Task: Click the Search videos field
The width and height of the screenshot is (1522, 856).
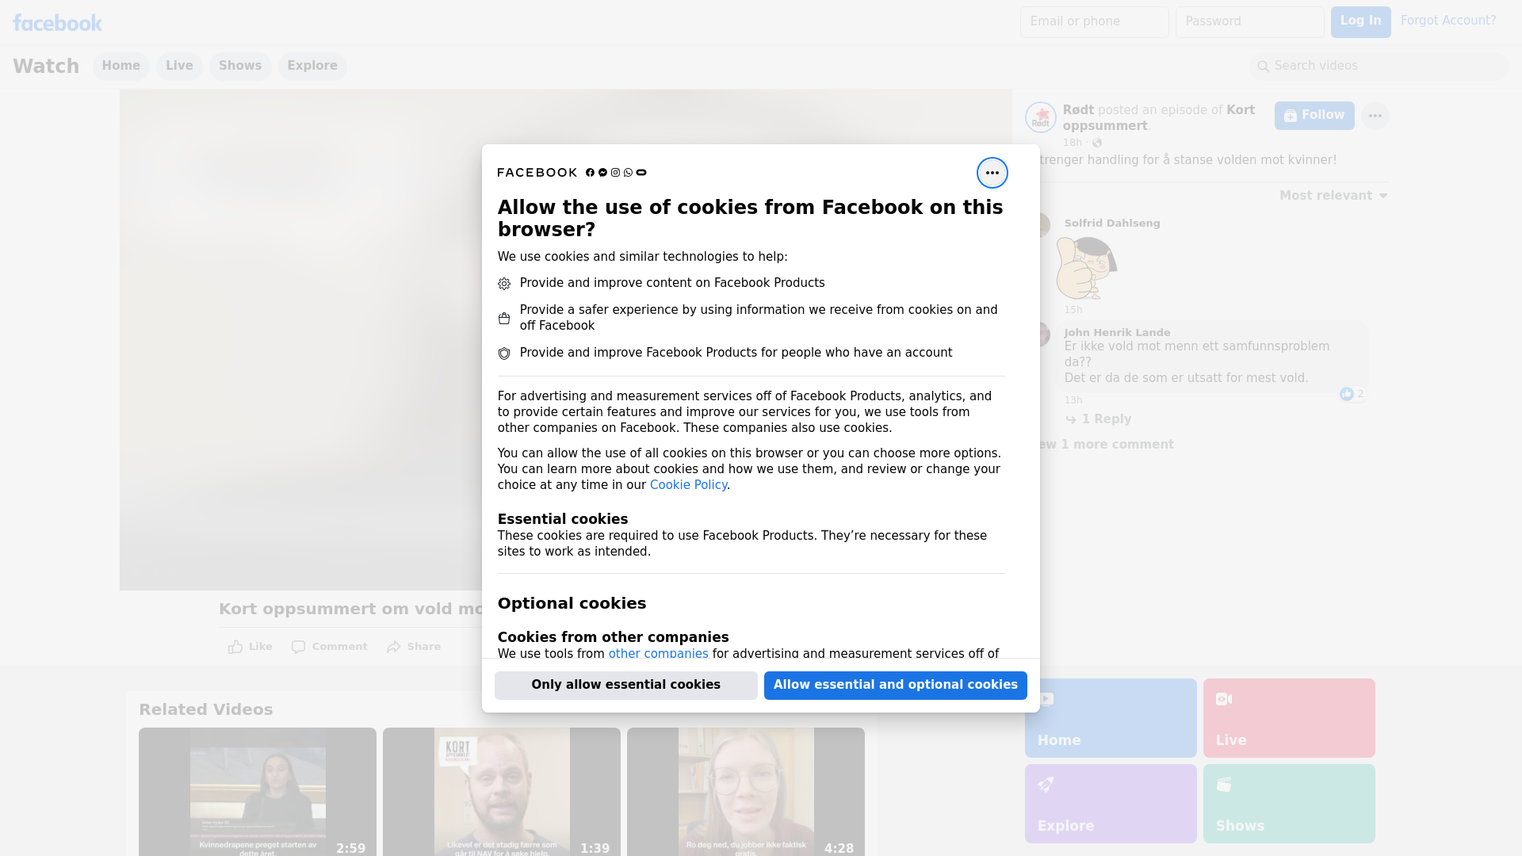Action: pos(1379,67)
